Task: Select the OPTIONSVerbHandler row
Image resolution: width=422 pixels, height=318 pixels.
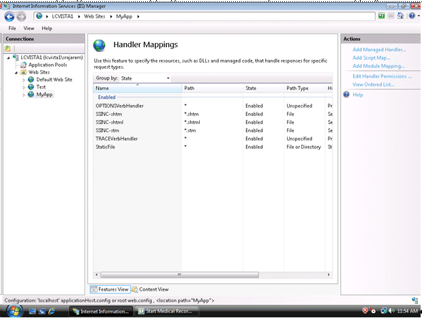Action: (213, 106)
